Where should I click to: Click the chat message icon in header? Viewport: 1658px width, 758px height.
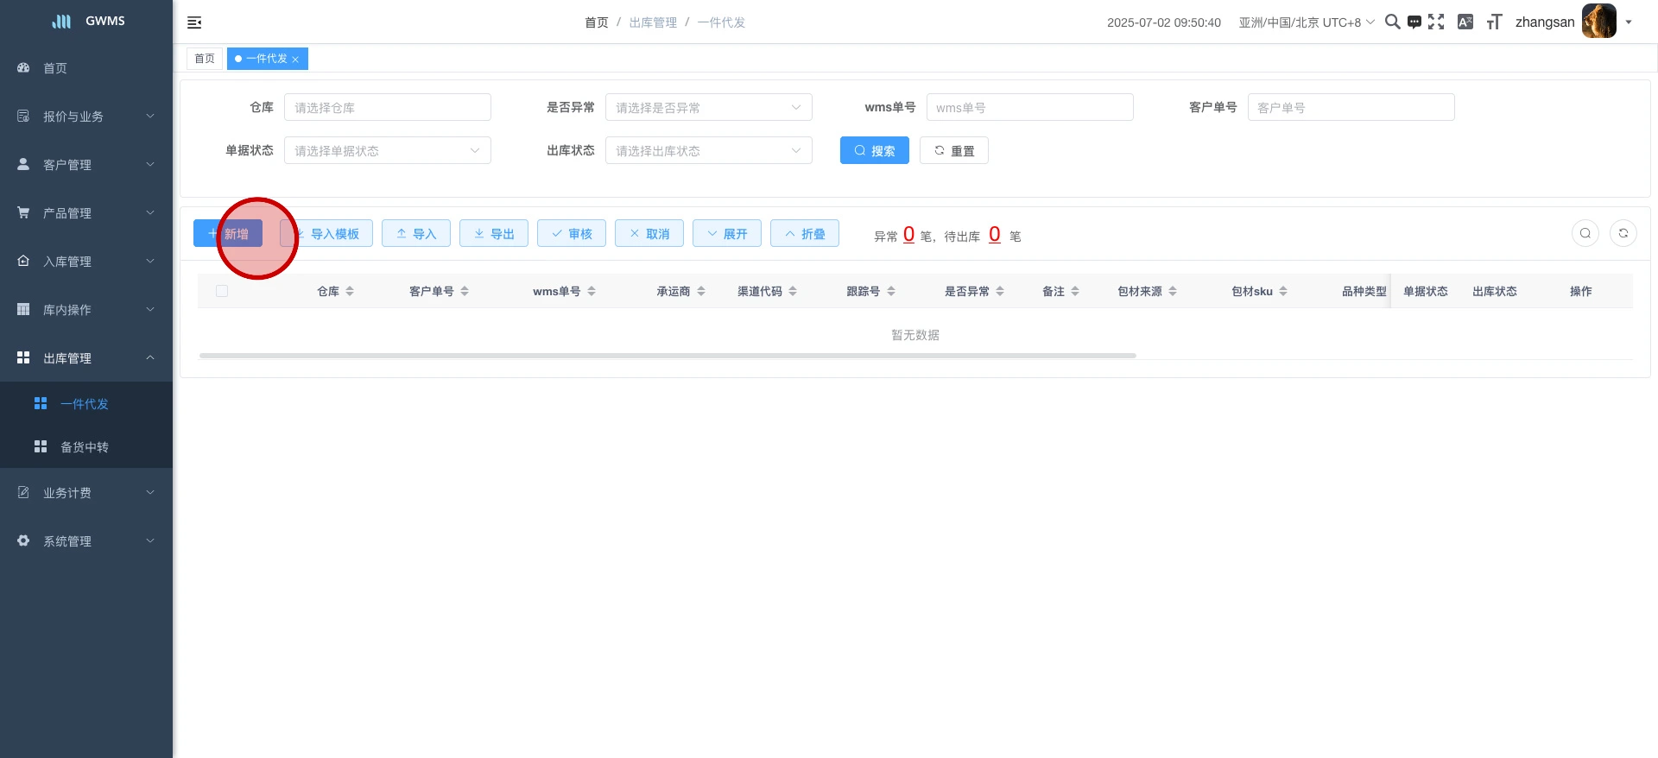tap(1414, 22)
